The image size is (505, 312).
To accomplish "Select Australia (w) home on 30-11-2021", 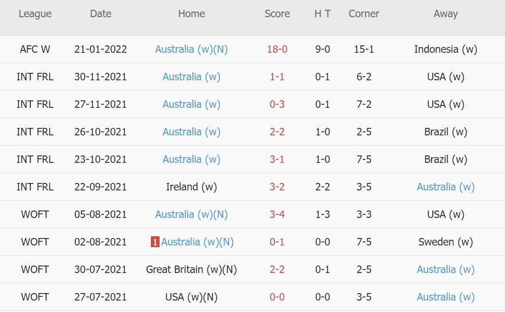I will coord(191,77).
